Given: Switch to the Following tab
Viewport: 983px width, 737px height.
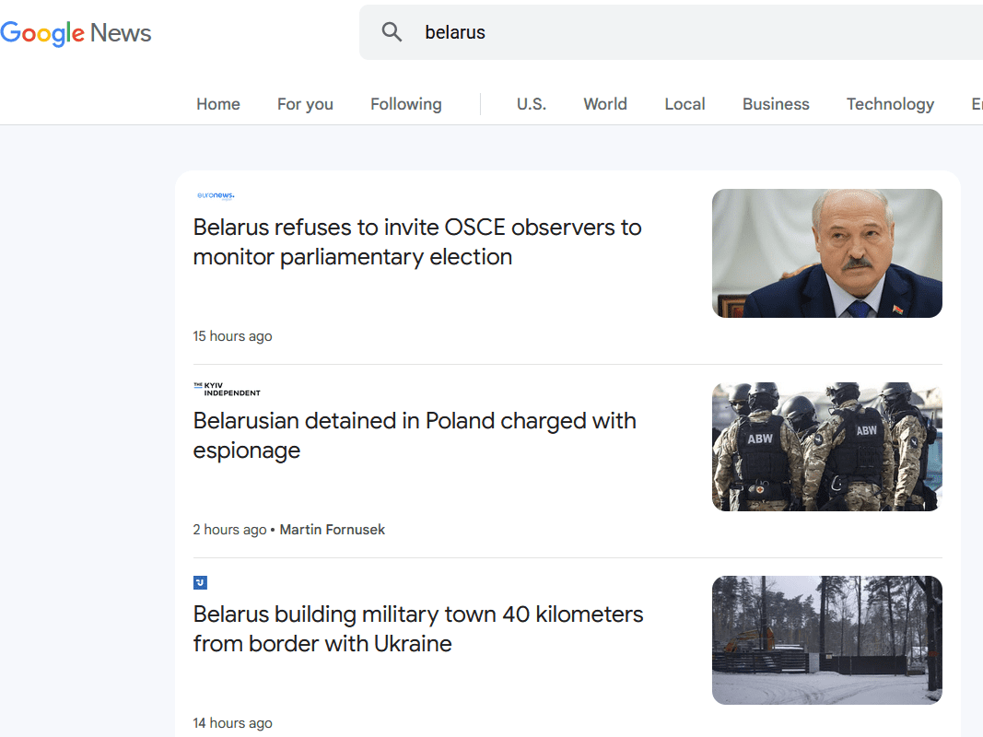Looking at the screenshot, I should pyautogui.click(x=406, y=104).
